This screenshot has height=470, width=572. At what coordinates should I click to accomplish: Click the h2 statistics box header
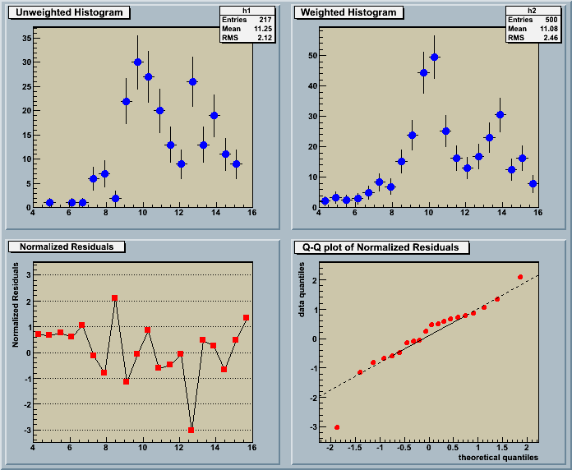(x=532, y=11)
